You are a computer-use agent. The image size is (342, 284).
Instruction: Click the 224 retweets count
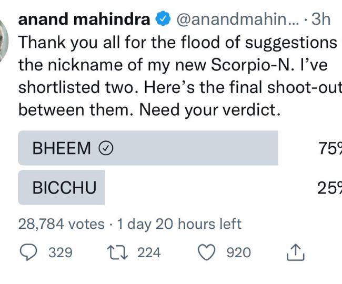point(149,252)
